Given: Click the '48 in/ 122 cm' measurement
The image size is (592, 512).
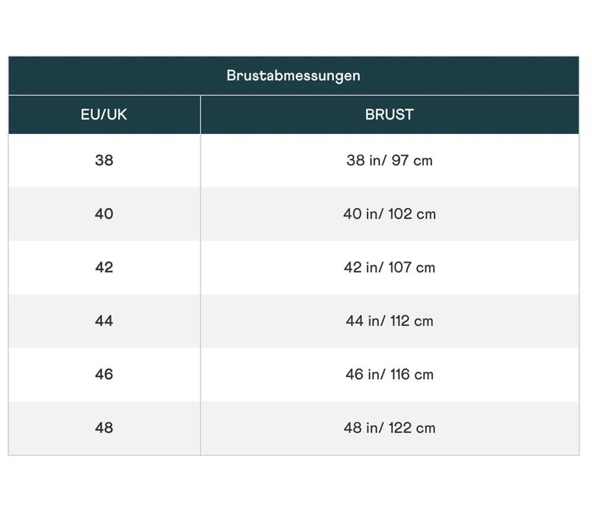Looking at the screenshot, I should click(x=389, y=427).
